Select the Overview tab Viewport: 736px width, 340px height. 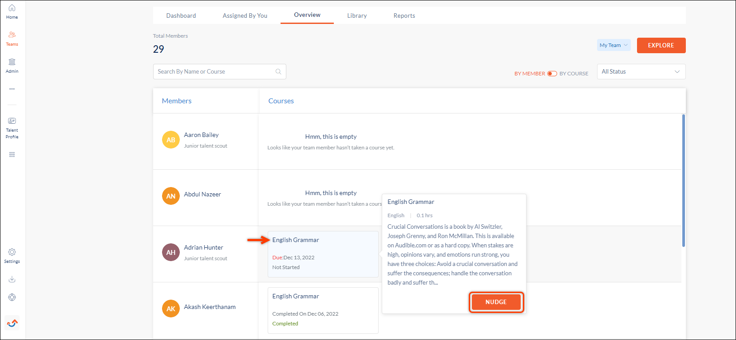pyautogui.click(x=307, y=15)
